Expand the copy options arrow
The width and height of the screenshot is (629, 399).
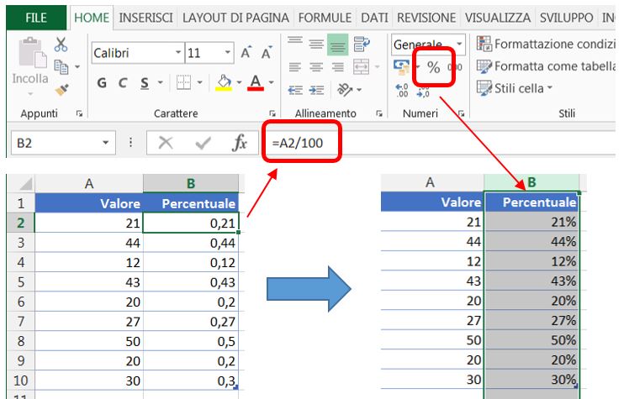tap(77, 67)
